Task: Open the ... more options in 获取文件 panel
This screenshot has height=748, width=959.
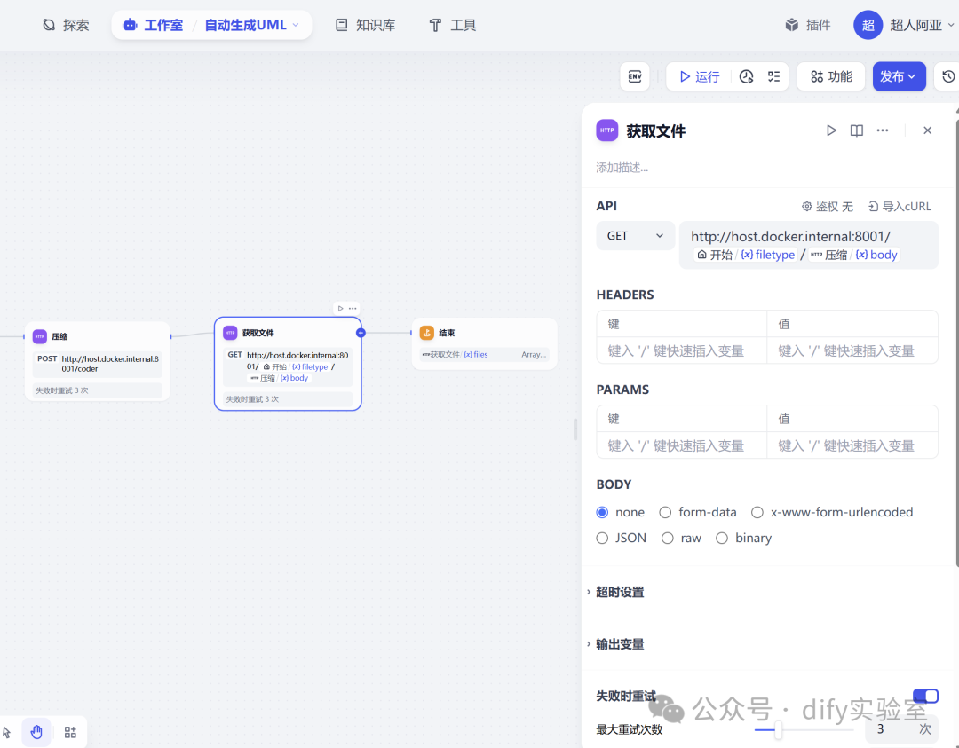Action: [x=882, y=130]
